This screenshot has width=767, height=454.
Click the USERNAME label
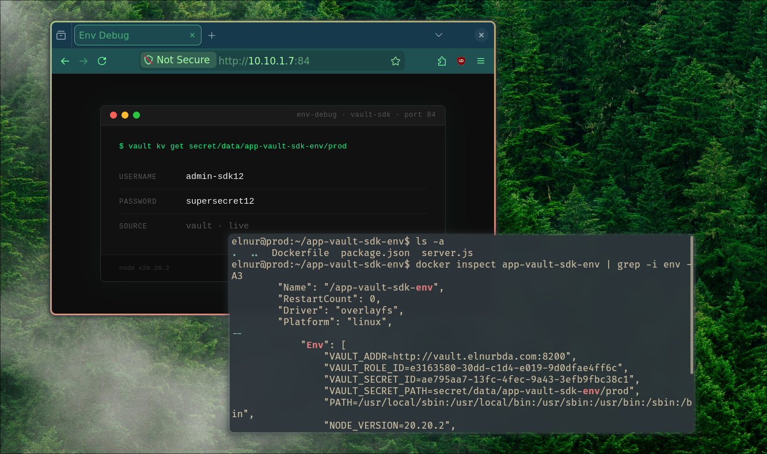pyautogui.click(x=138, y=177)
